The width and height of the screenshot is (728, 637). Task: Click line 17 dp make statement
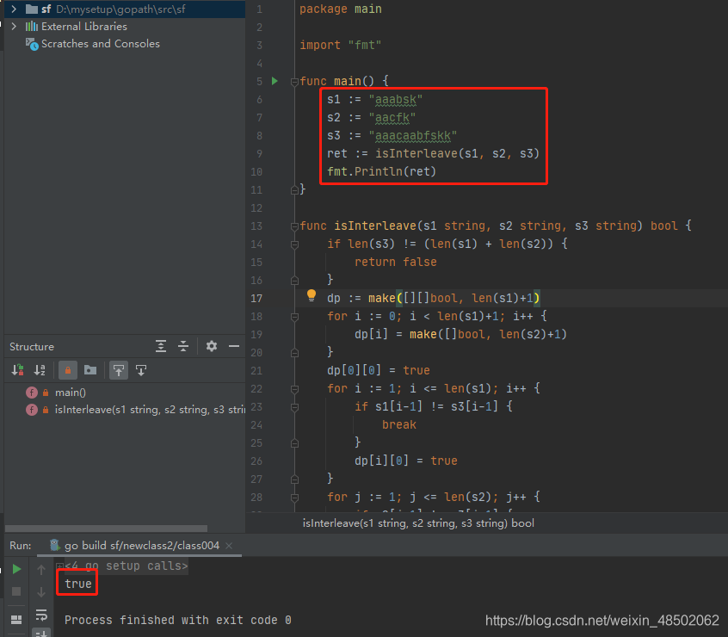coord(433,298)
